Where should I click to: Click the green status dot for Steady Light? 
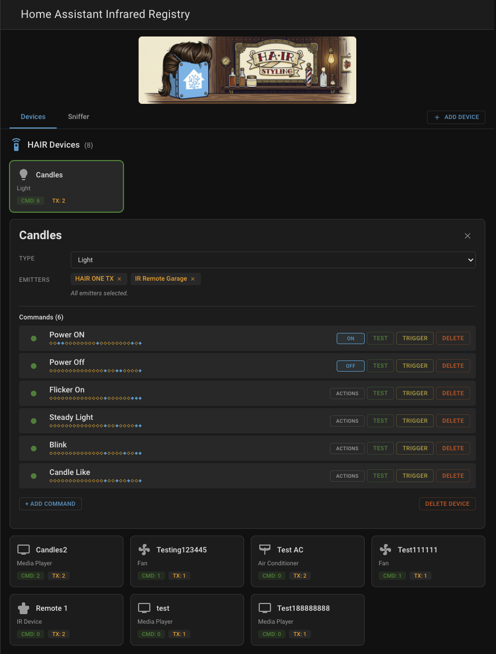[x=34, y=421]
